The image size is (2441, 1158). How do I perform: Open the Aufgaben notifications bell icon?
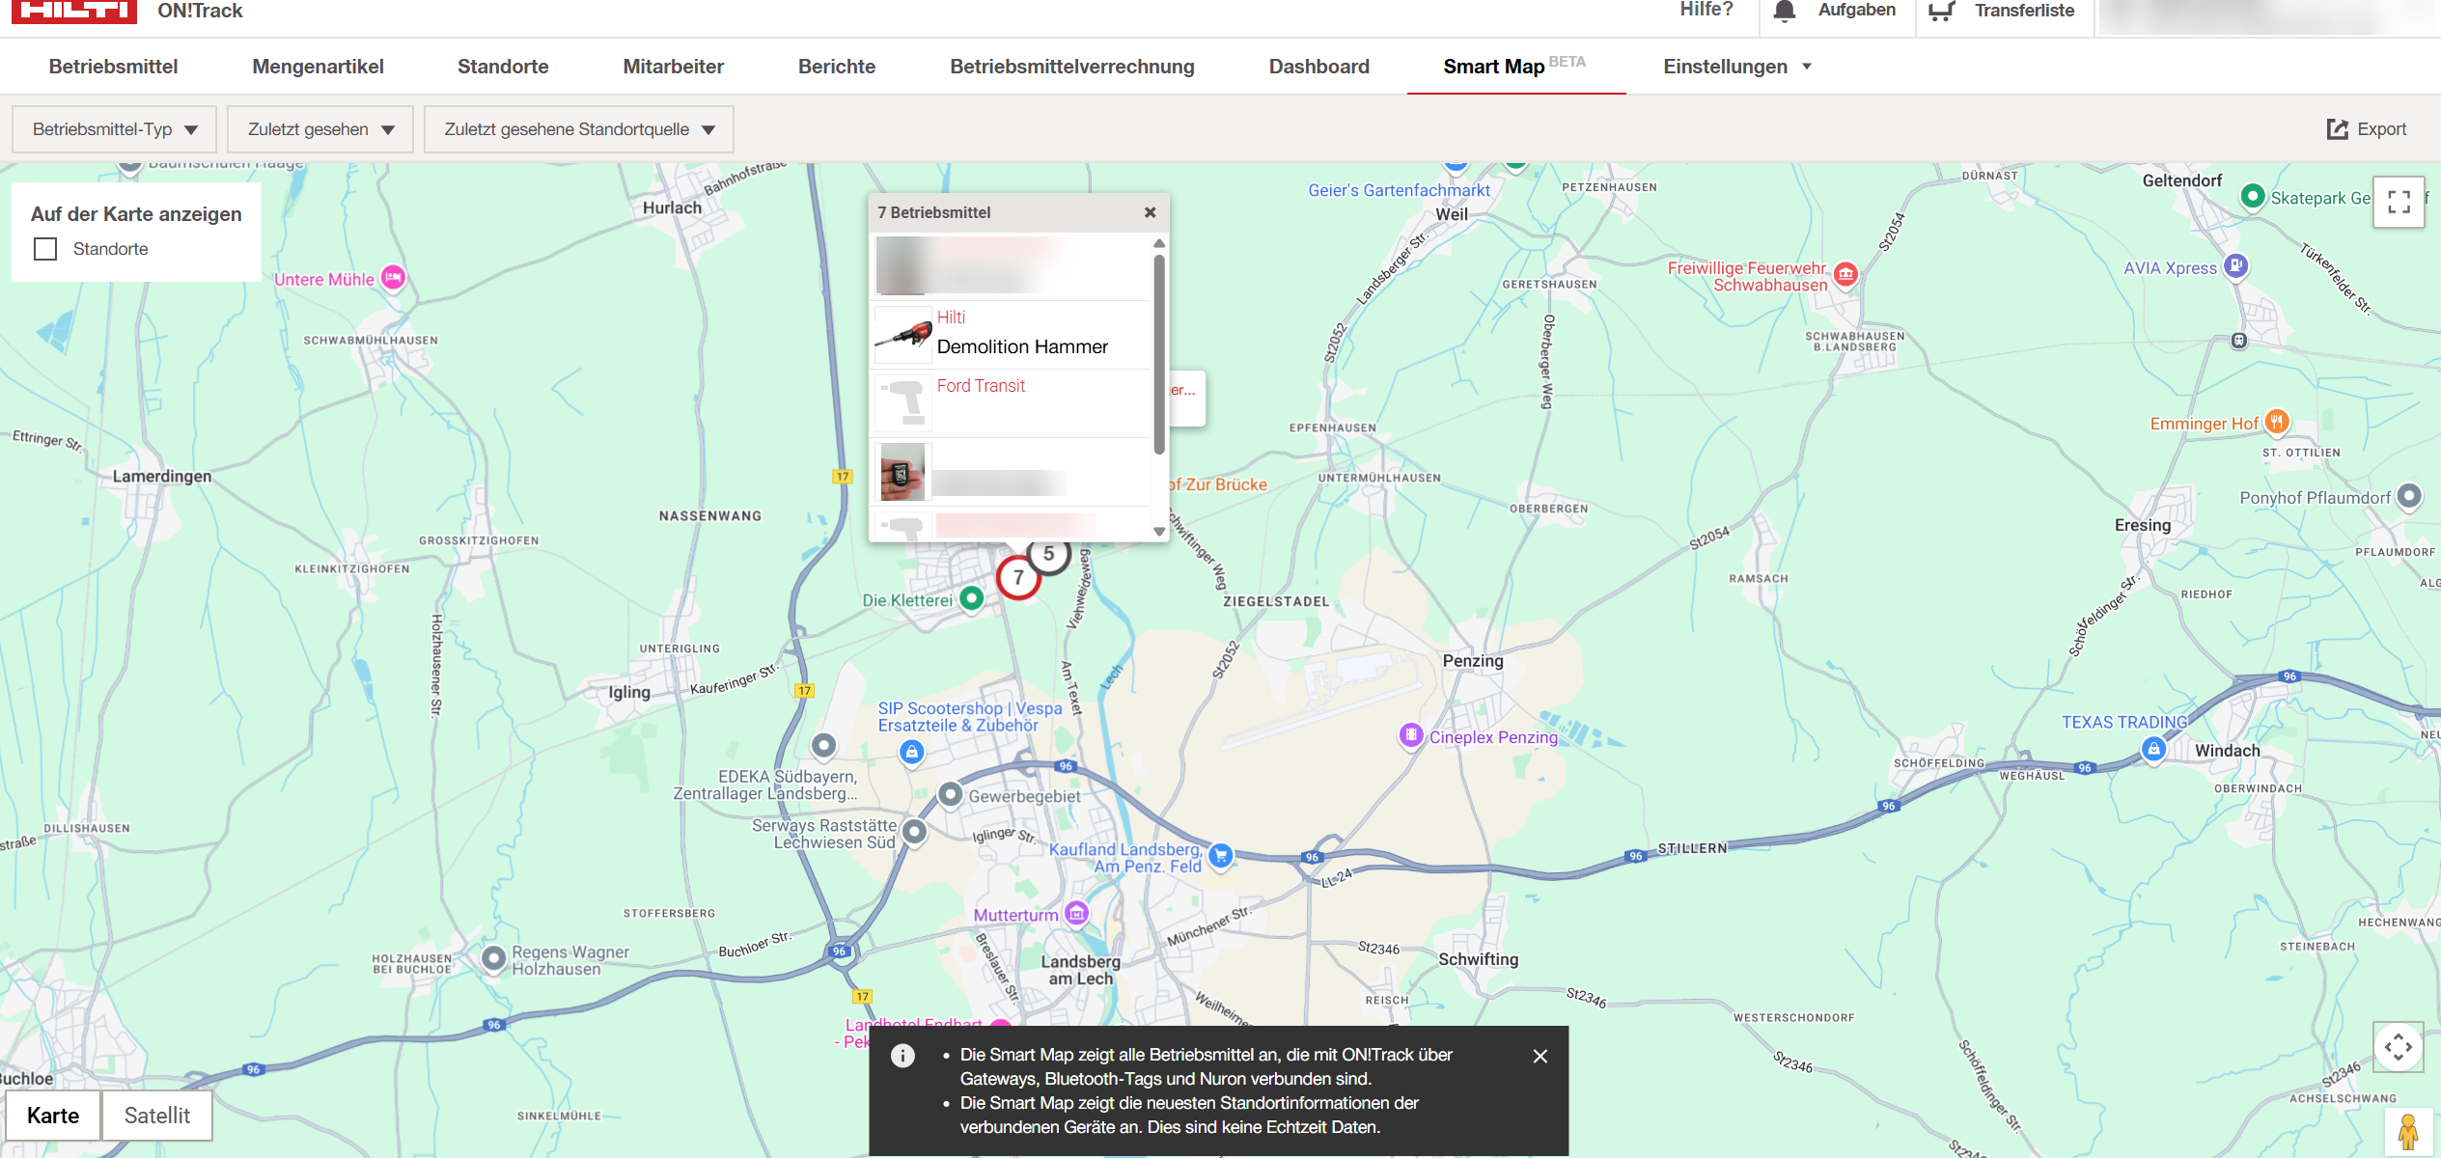point(1784,11)
